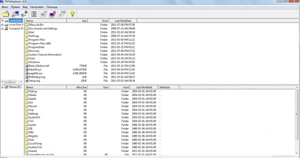Screen dimensions: 300x158
Task: Select the RHDSetup.log file
Action: (x=37, y=77)
